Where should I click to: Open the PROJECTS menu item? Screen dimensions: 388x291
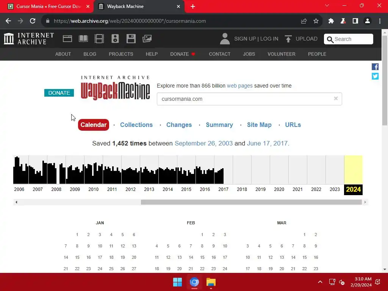click(x=121, y=54)
